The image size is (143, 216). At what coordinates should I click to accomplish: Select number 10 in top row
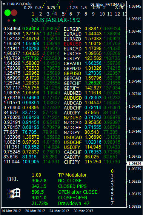pyautogui.click(x=102, y=14)
